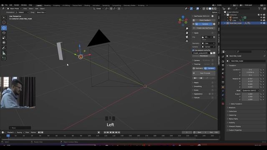
Task: Hide Cube object via outliner eye icon
Action: coord(261,20)
